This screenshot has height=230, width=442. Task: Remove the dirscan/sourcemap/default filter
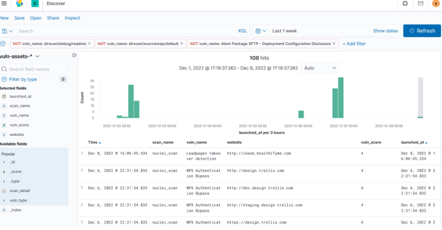click(182, 44)
